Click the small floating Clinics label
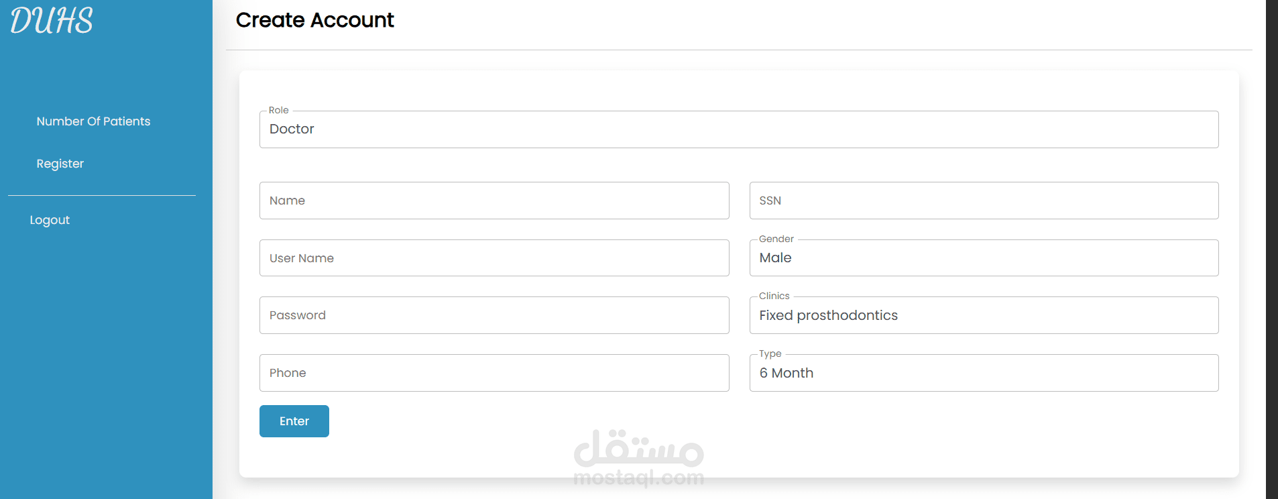Screen dimensions: 1278x499 point(774,296)
